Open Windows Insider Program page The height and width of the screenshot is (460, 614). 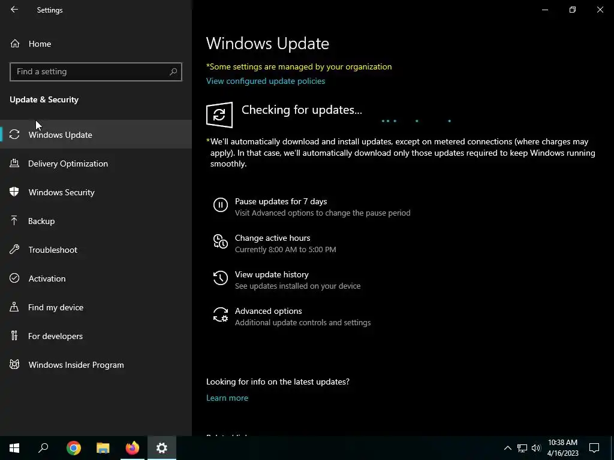click(96, 365)
